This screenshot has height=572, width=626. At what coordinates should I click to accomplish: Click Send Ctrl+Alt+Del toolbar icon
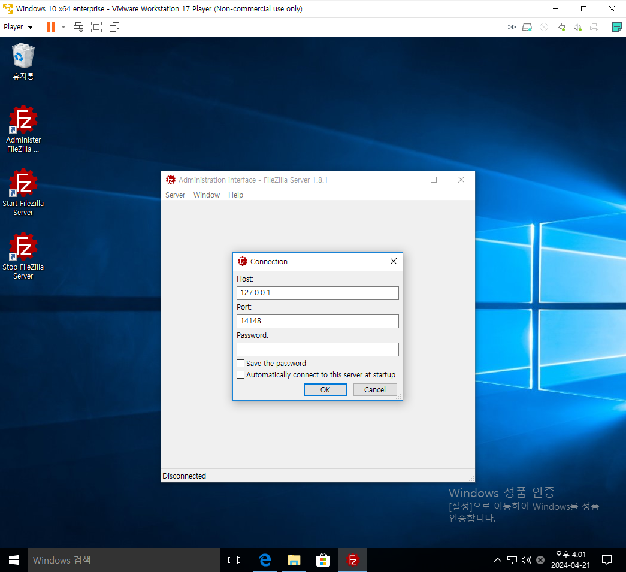[x=78, y=27]
